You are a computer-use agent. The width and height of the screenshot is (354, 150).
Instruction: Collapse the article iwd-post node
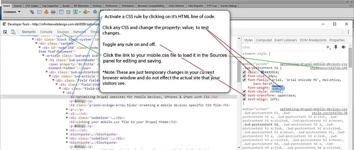(x=43, y=56)
